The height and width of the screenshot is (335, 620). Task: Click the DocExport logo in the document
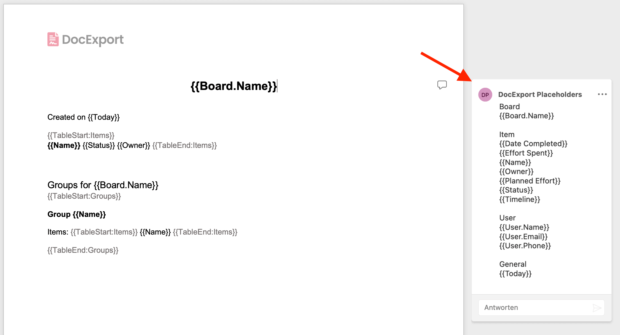tap(85, 39)
